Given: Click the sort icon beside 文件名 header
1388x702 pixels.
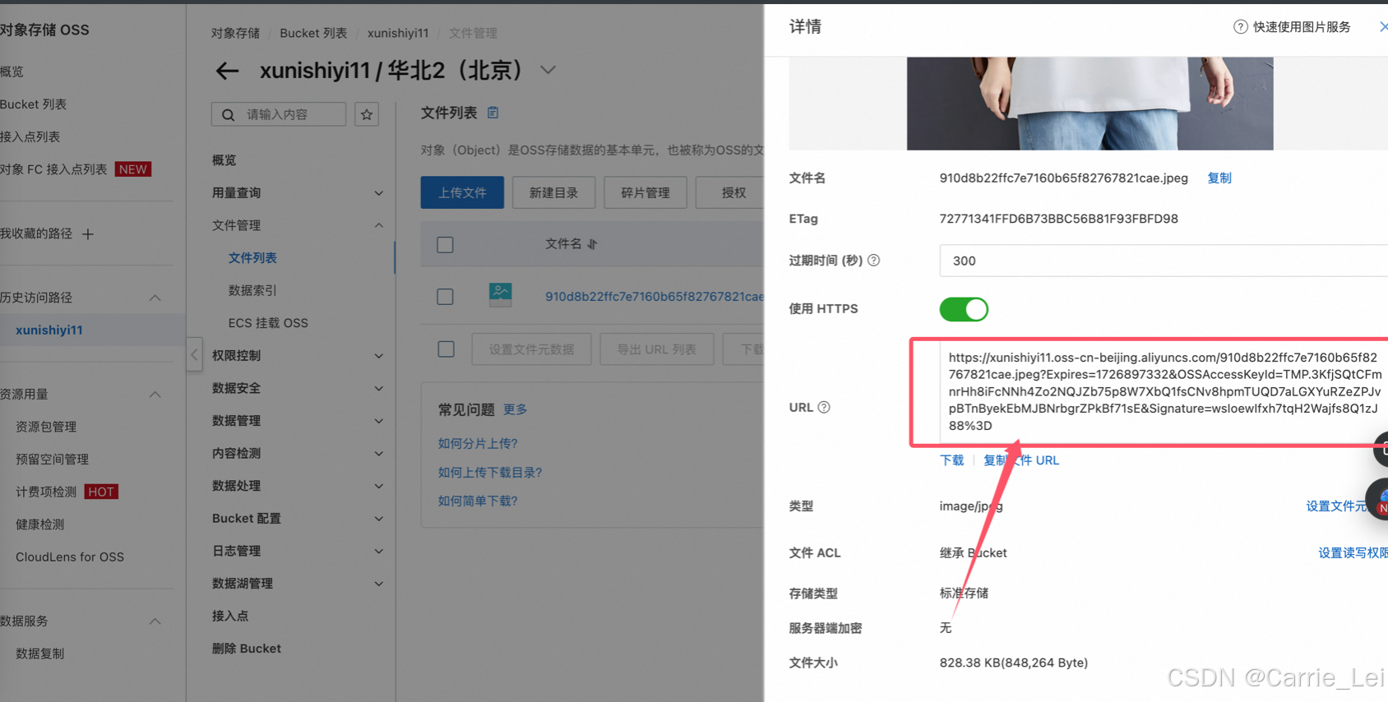Looking at the screenshot, I should point(592,244).
